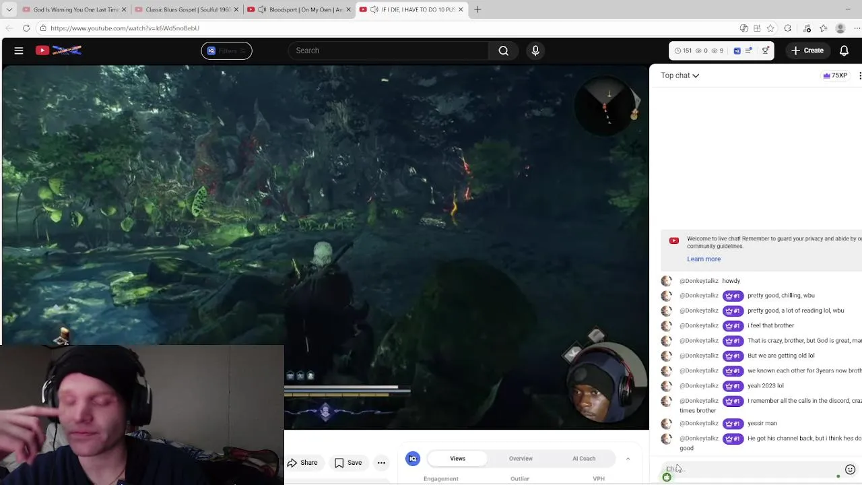862x485 pixels.
Task: Open live chat three-dot options menu
Action: 859,75
